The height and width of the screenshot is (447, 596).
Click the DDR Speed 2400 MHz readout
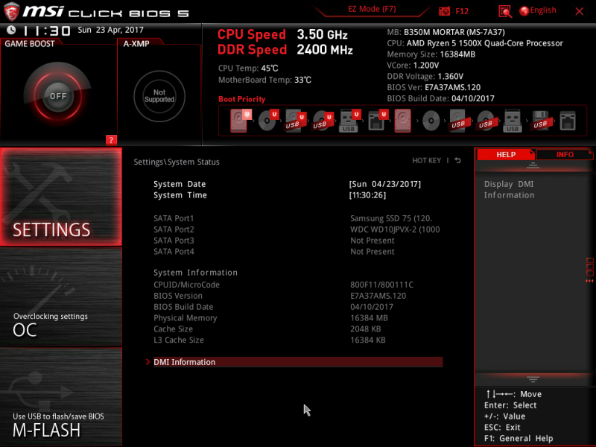[x=285, y=50]
